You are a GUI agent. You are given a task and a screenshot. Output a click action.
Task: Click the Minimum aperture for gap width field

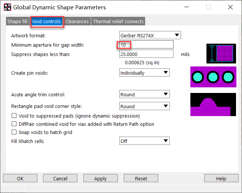point(146,45)
